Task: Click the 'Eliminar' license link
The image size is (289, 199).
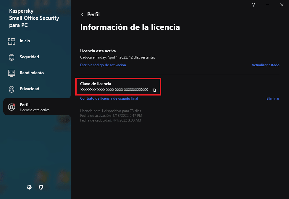Action: [273, 98]
